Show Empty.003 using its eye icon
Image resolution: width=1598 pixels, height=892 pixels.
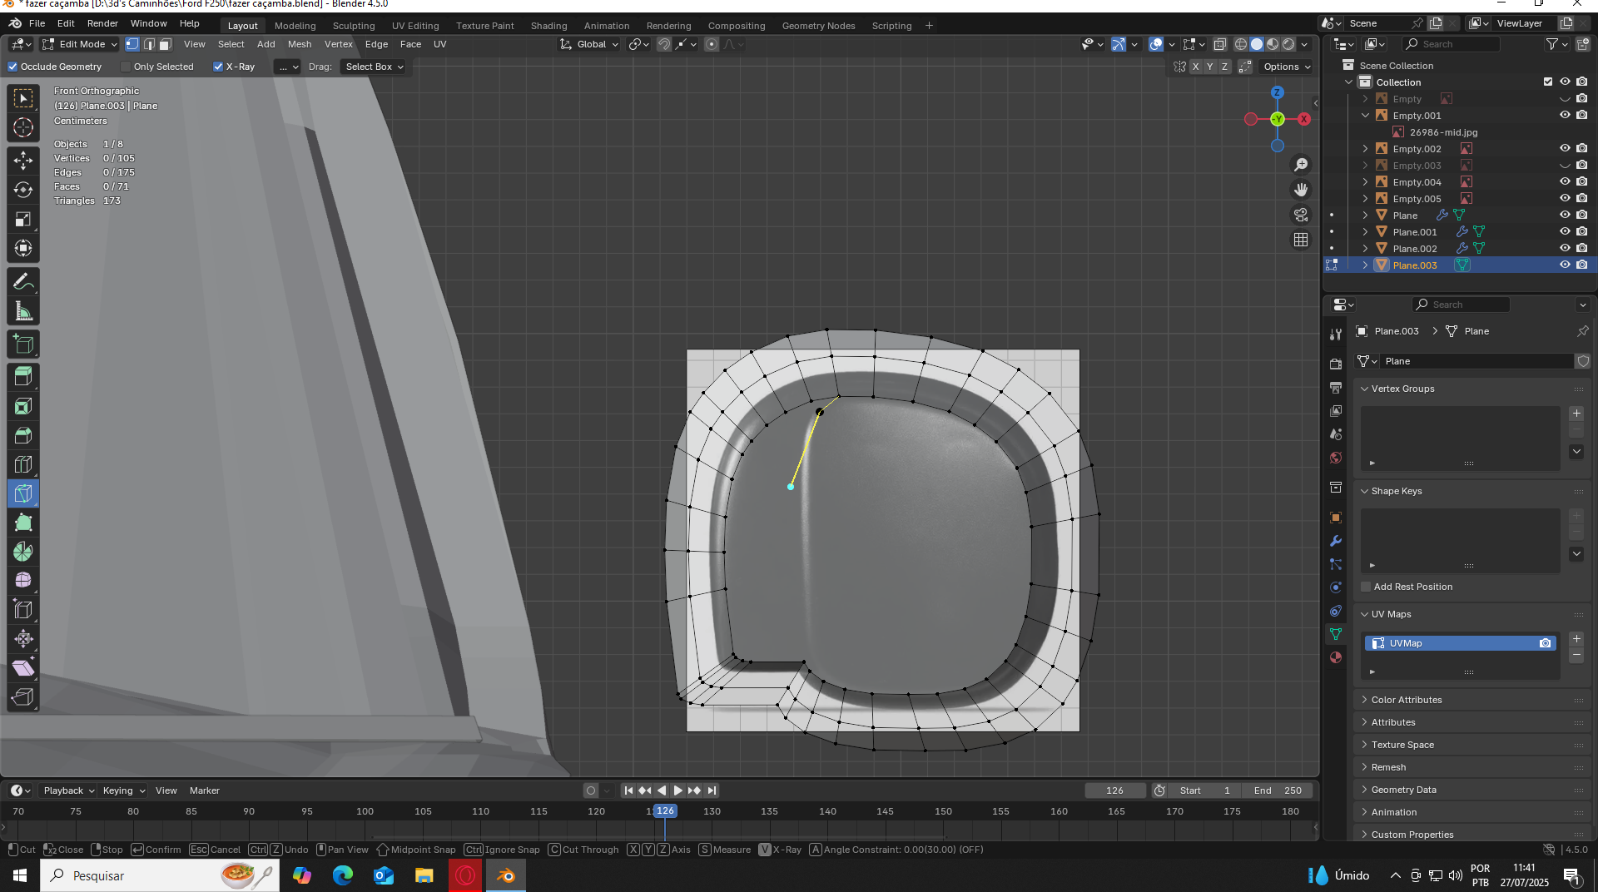click(1565, 165)
